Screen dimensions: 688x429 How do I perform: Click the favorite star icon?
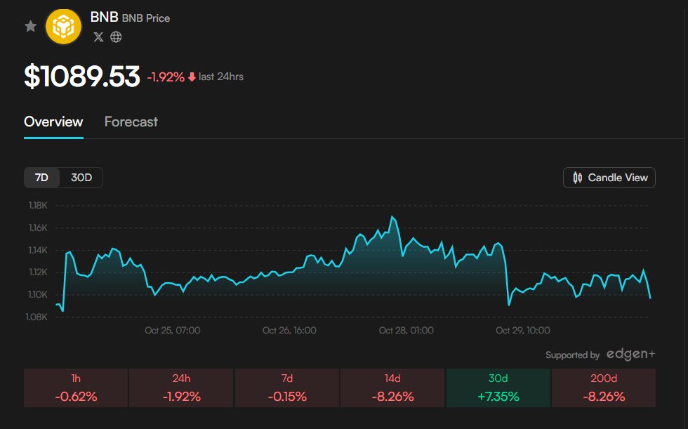[30, 26]
